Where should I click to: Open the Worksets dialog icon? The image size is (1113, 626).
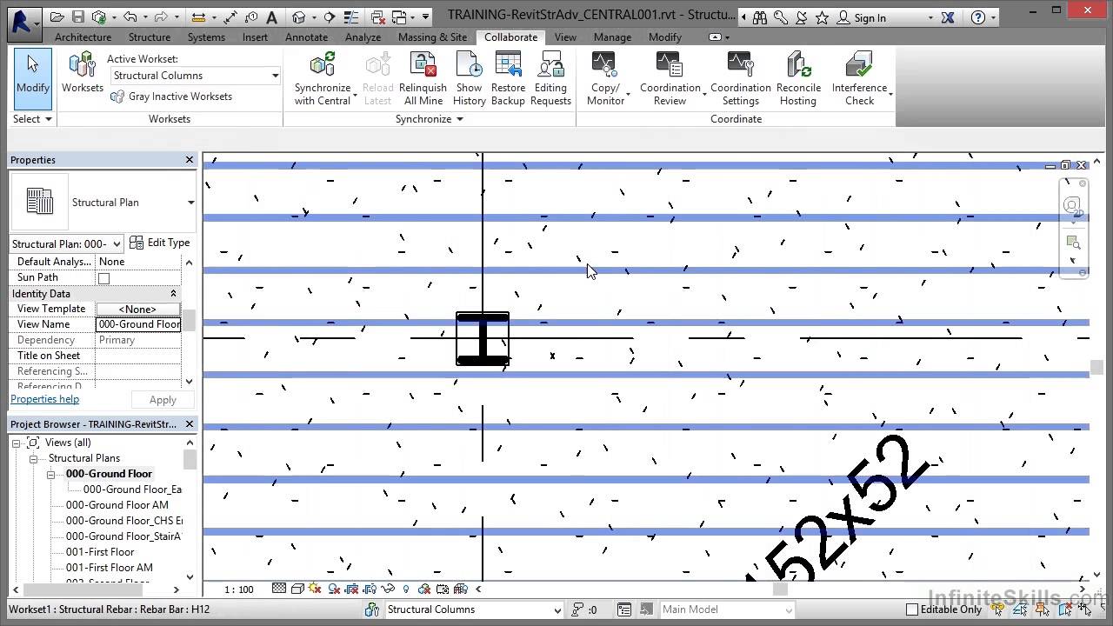(x=83, y=72)
